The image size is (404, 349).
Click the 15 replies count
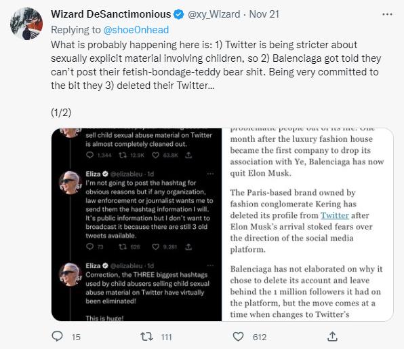(76, 337)
